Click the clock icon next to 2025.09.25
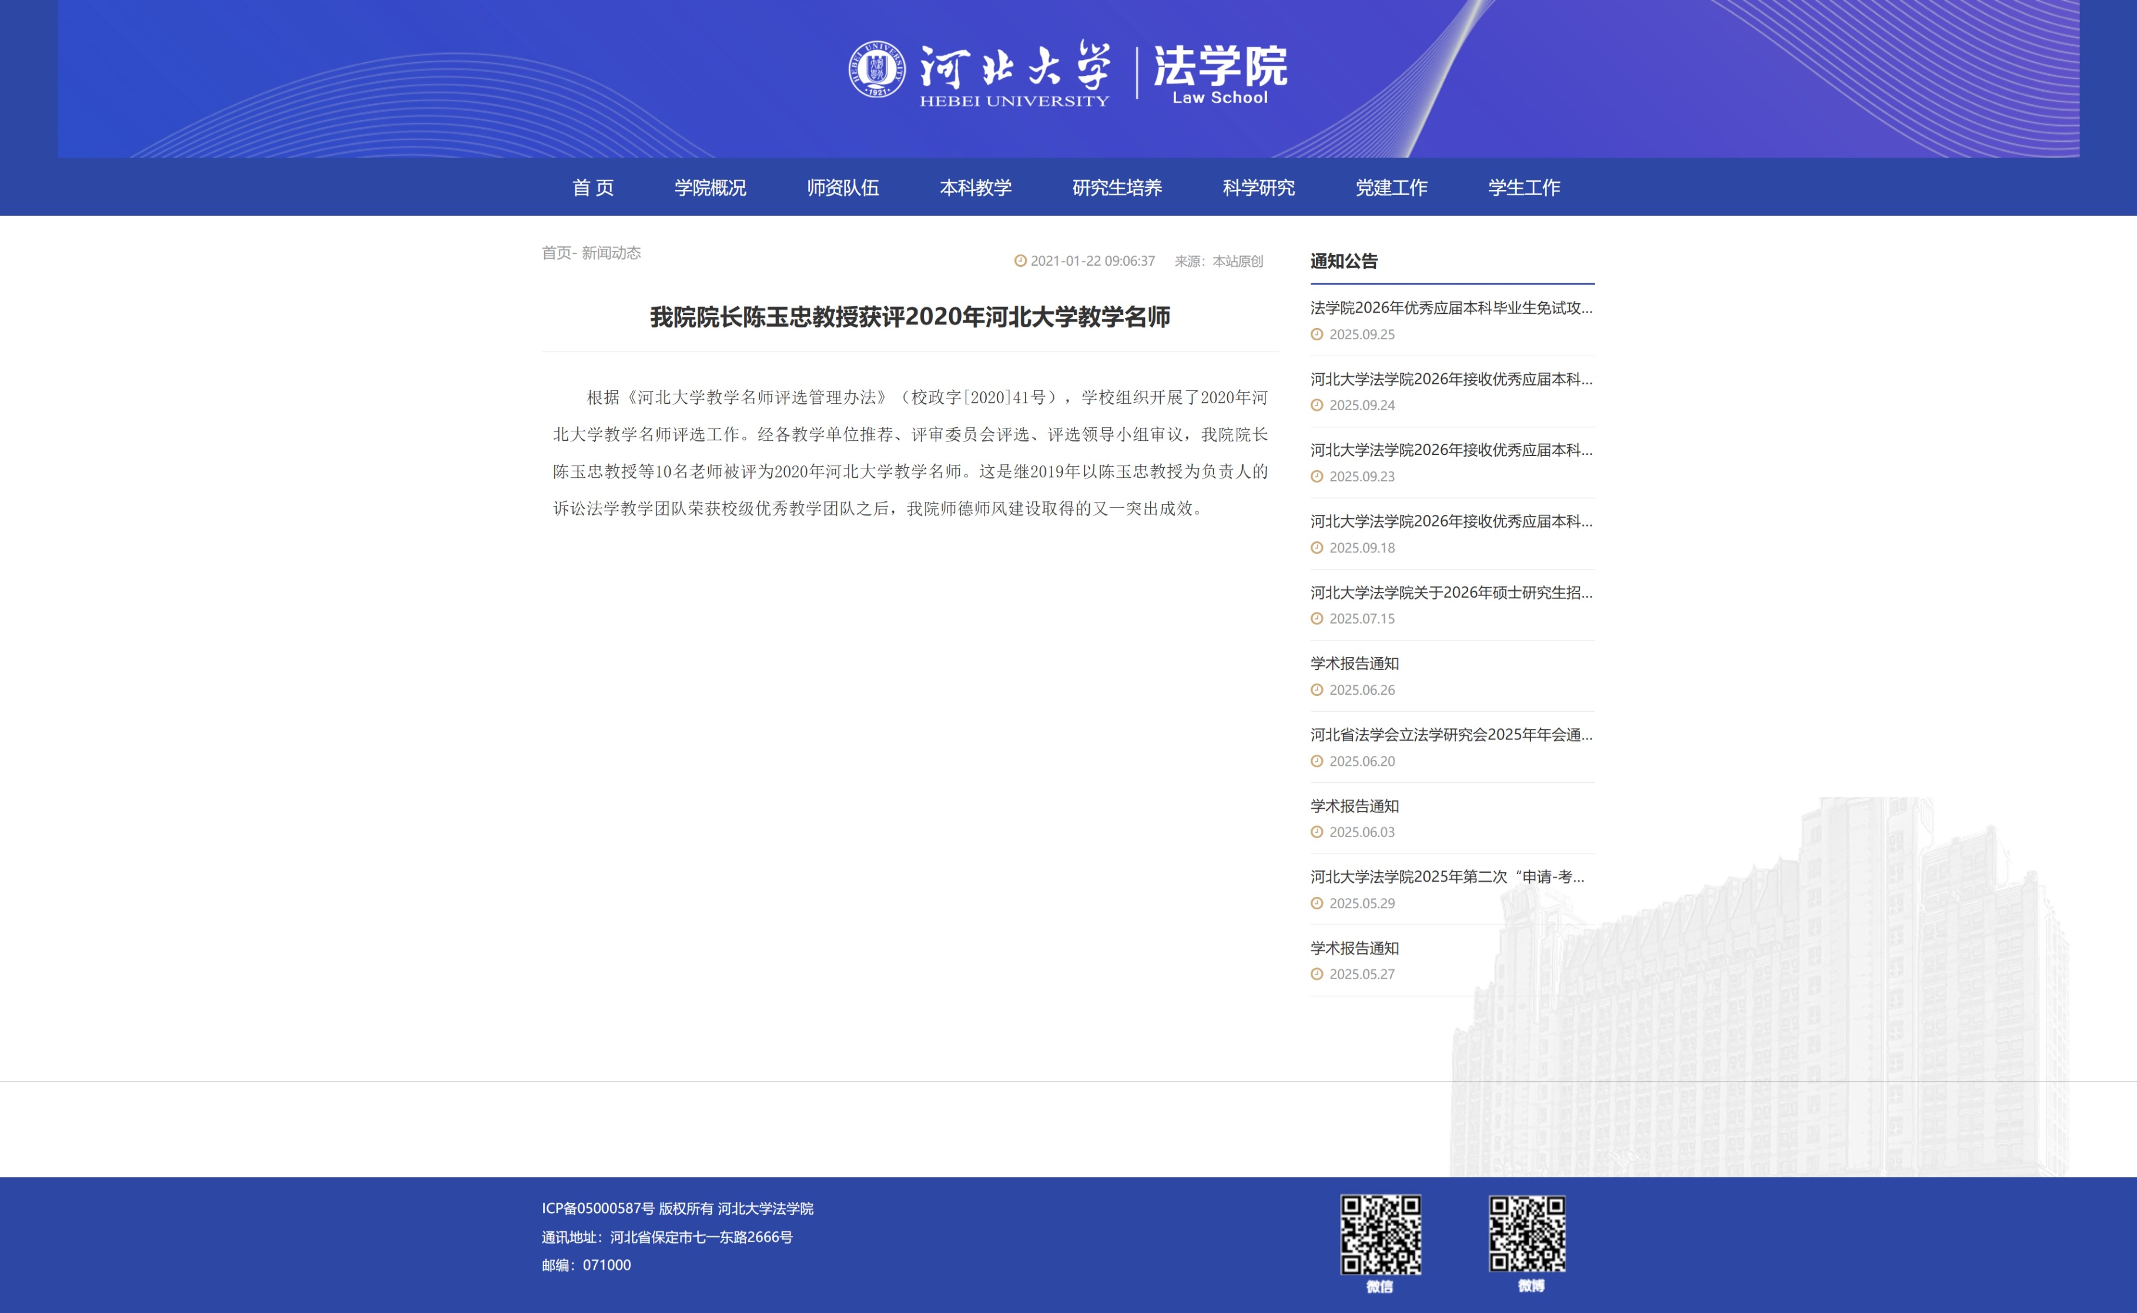This screenshot has width=2137, height=1313. click(x=1317, y=334)
